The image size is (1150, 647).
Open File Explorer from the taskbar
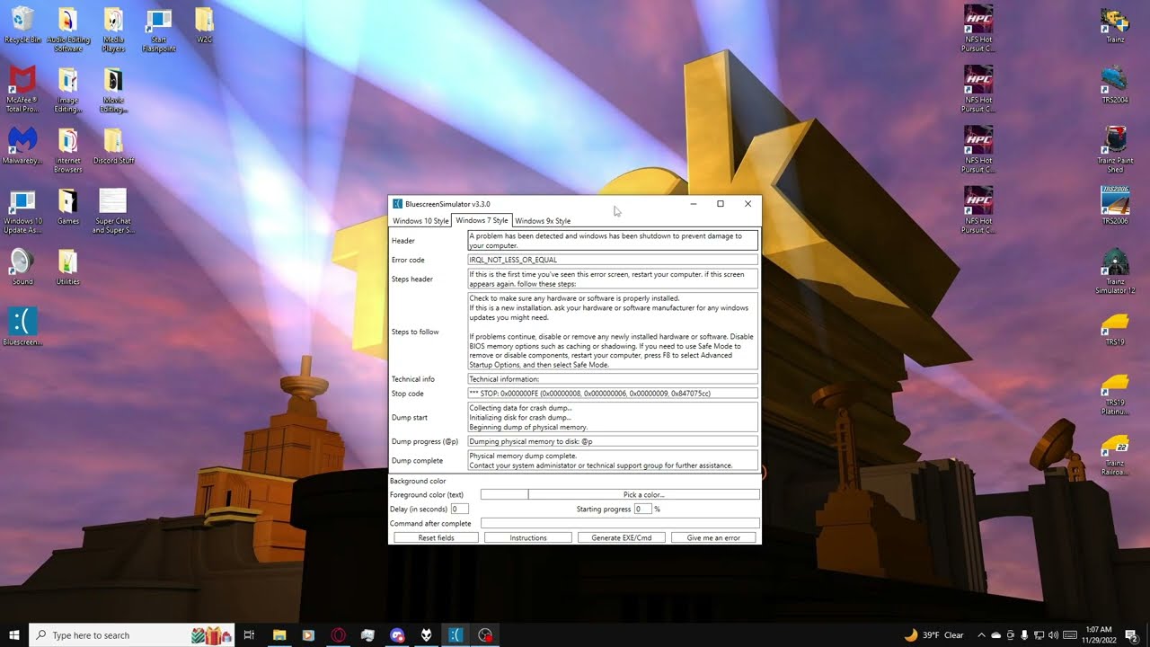(x=279, y=634)
